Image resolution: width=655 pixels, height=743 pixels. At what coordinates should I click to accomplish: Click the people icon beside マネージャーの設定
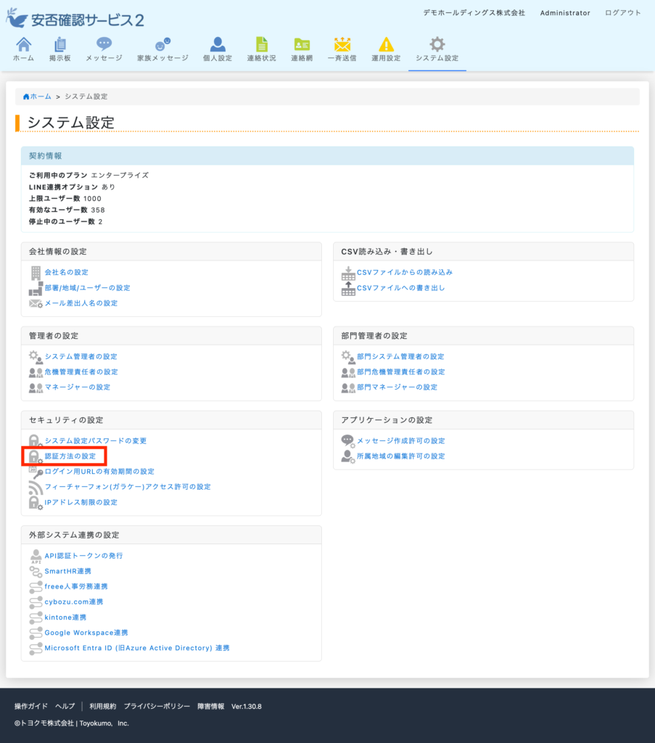tap(36, 387)
